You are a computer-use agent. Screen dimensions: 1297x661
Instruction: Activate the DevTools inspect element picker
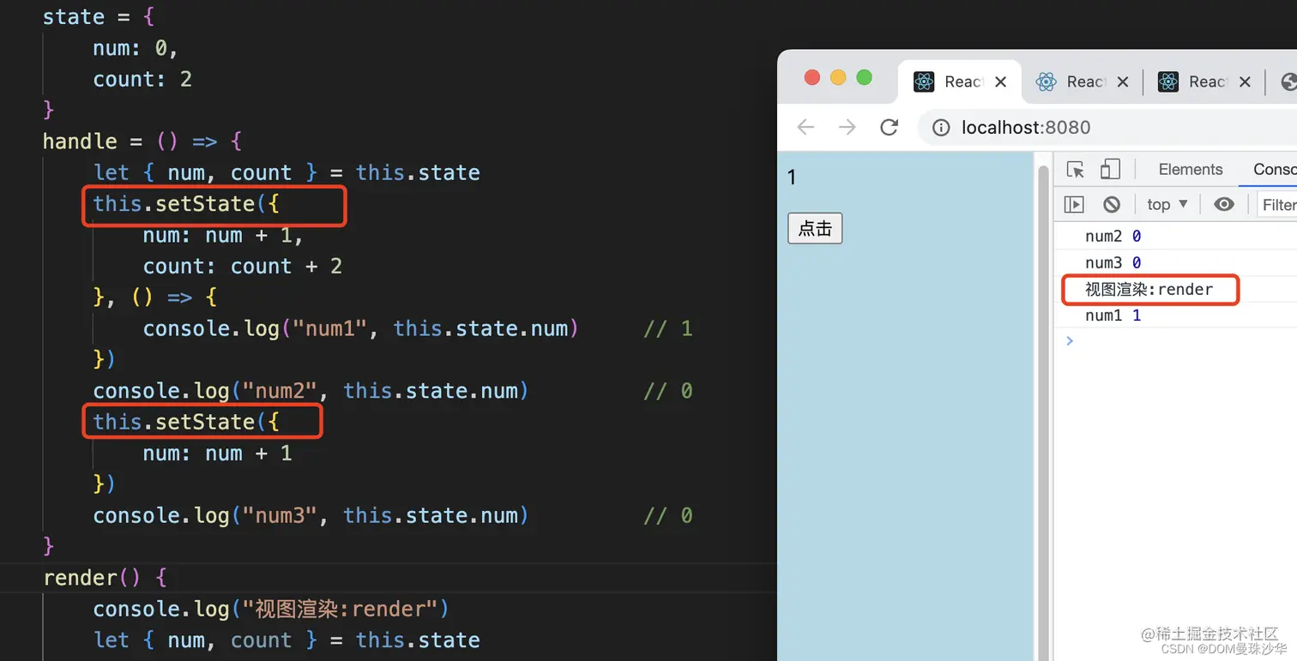click(x=1076, y=169)
